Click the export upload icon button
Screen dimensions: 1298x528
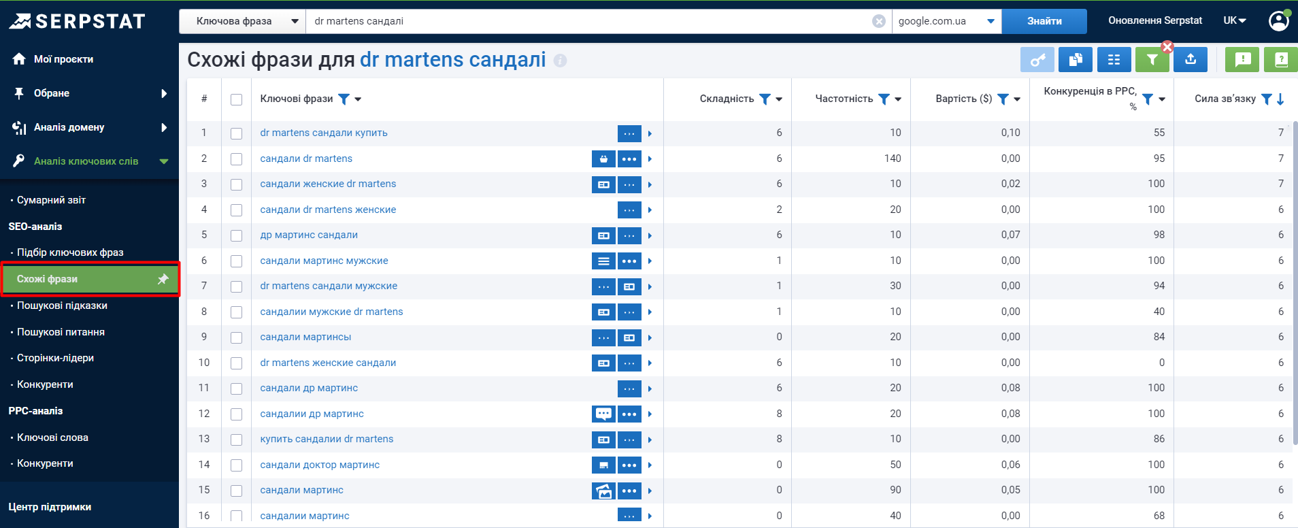point(1190,60)
